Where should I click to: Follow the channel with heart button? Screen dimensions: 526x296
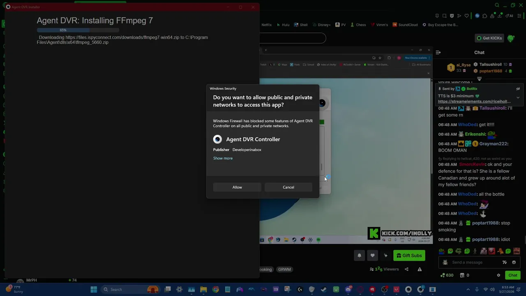[372, 256]
